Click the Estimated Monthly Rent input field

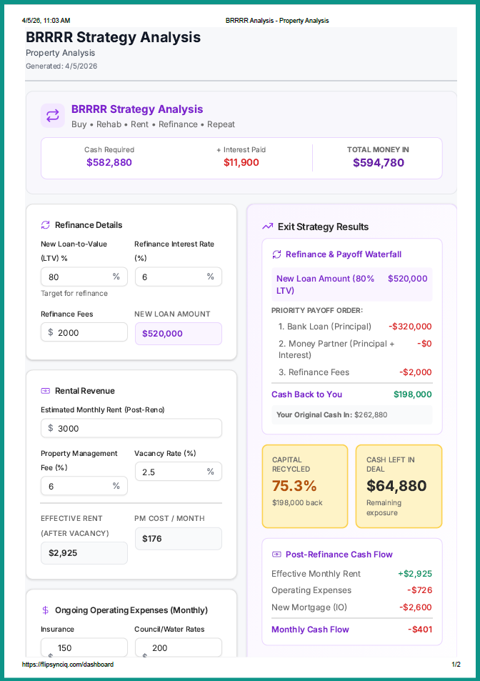point(136,428)
